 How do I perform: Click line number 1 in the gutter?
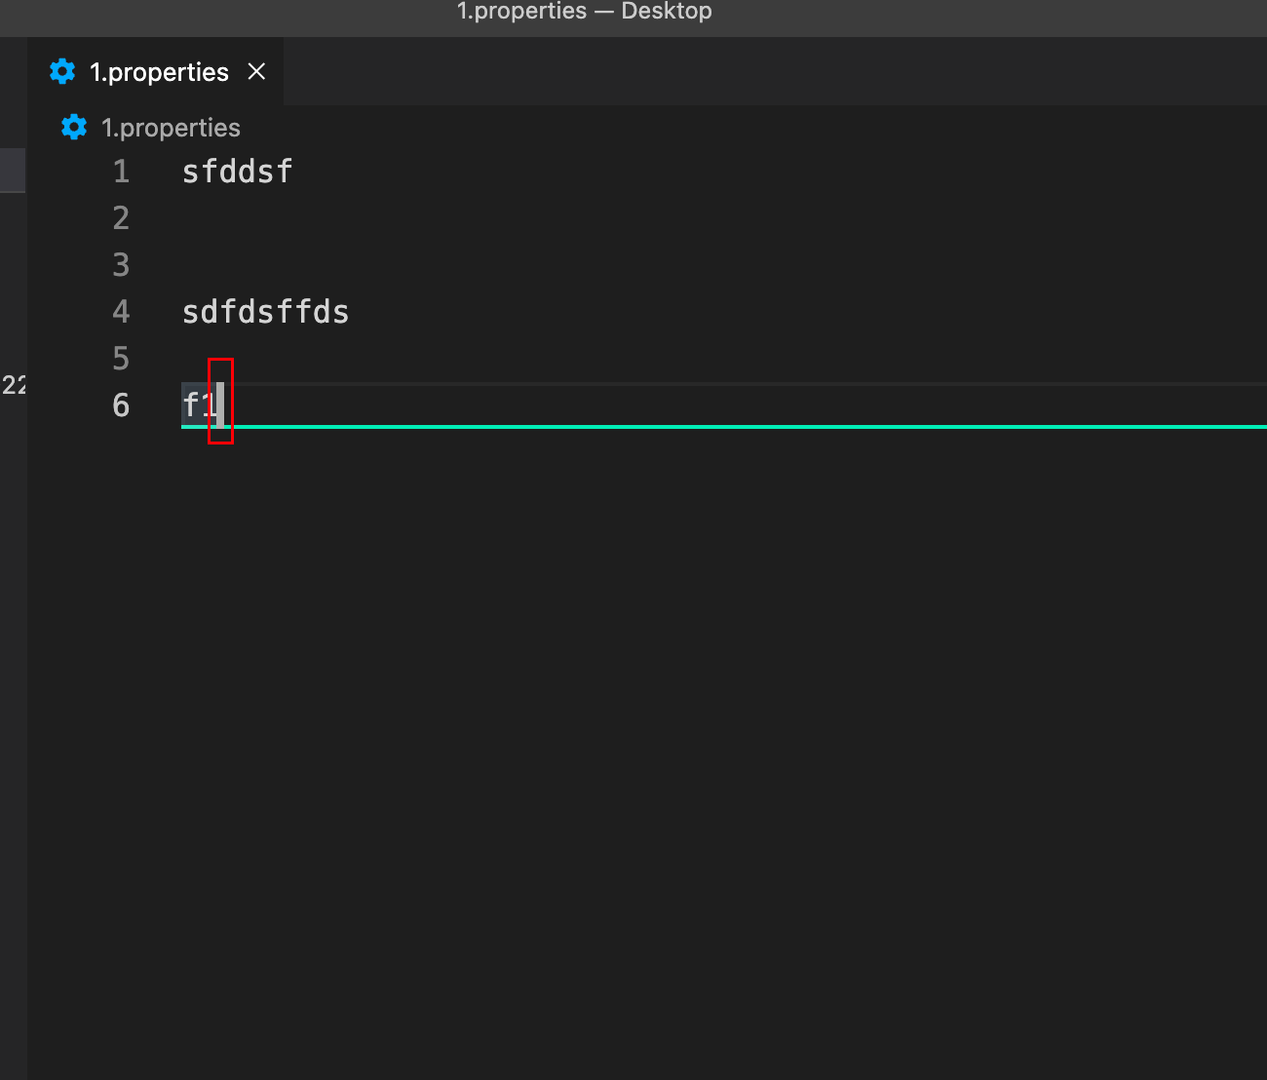pos(121,171)
